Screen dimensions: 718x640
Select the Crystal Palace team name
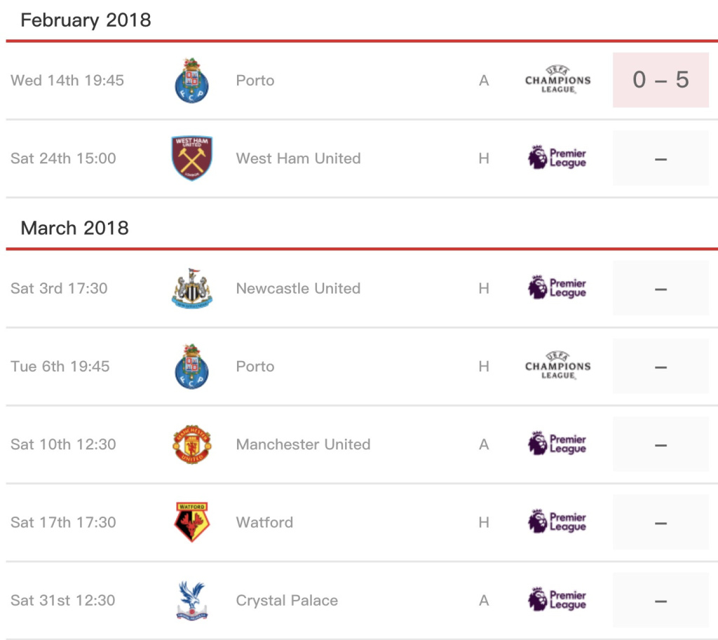click(x=287, y=601)
